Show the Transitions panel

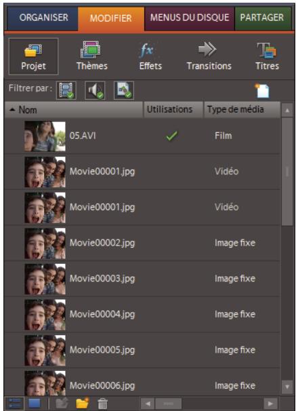pos(209,56)
